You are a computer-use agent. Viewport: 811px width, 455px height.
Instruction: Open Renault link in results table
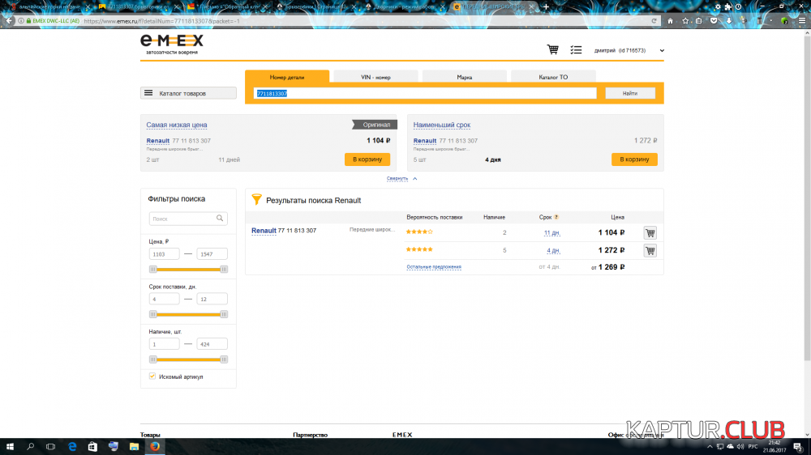(x=264, y=231)
